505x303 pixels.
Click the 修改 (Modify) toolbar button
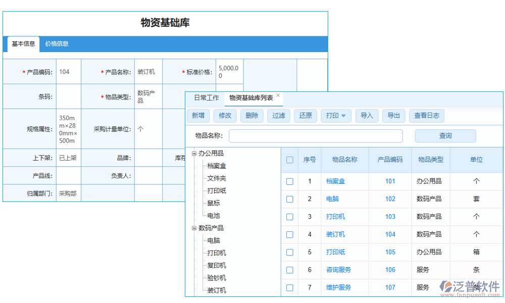(x=225, y=116)
